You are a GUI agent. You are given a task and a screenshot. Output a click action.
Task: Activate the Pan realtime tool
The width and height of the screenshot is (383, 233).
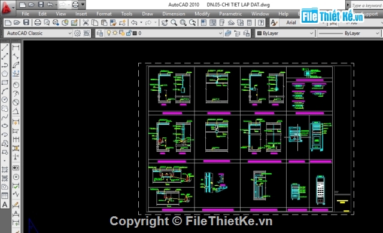pos(165,23)
